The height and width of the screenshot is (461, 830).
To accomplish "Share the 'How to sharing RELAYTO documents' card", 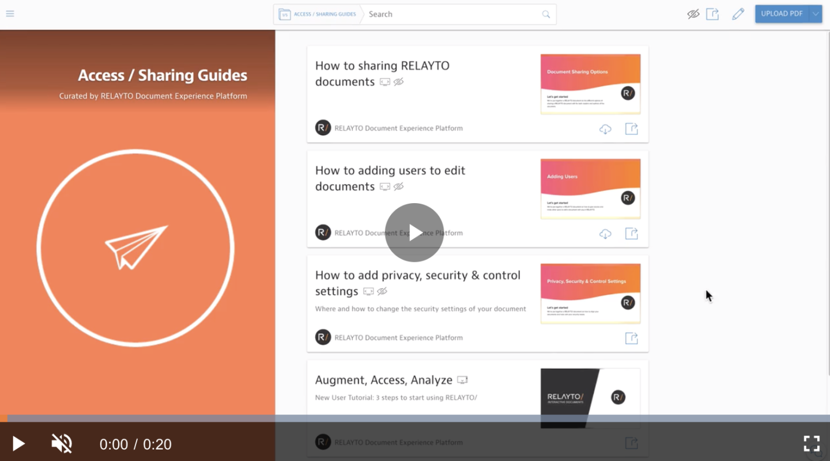I will tap(632, 129).
